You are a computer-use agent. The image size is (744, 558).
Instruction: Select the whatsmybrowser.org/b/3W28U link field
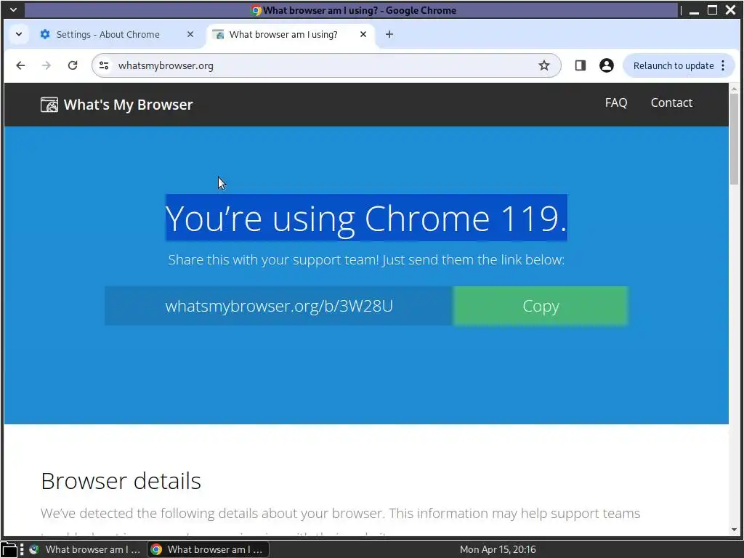pyautogui.click(x=279, y=306)
